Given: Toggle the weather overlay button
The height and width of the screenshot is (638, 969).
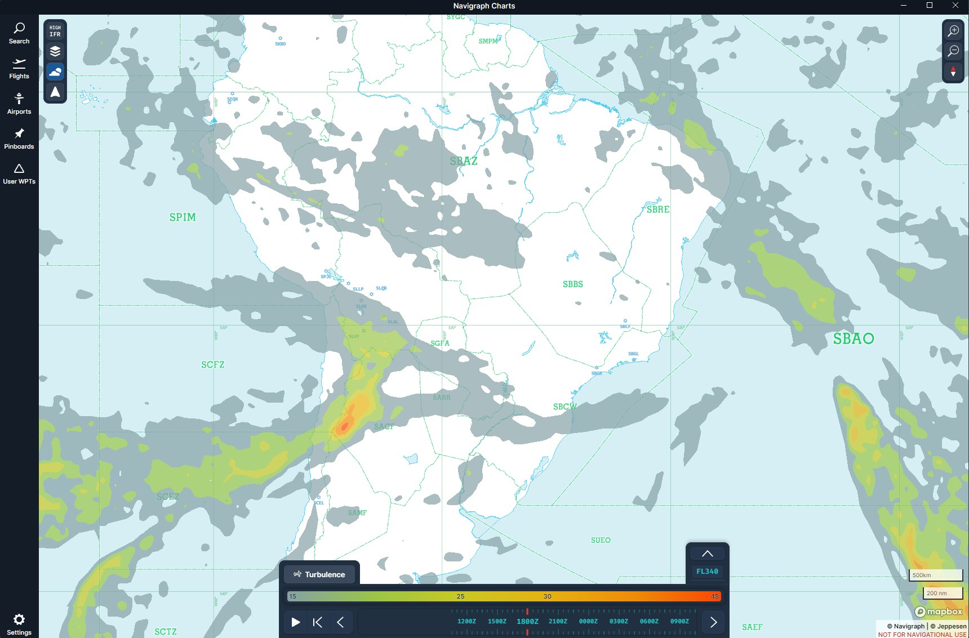Looking at the screenshot, I should point(55,72).
